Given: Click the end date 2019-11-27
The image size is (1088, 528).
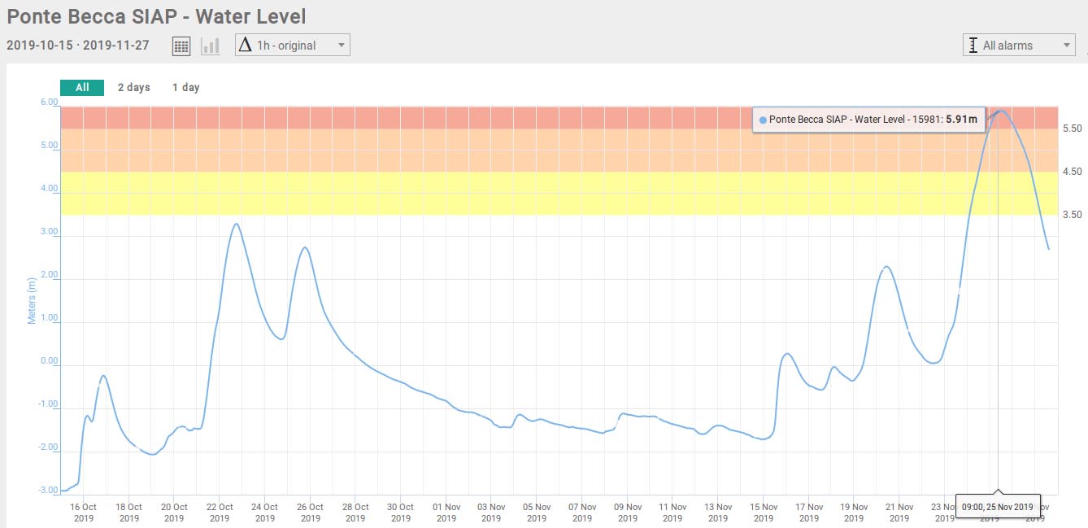Looking at the screenshot, I should click(116, 46).
